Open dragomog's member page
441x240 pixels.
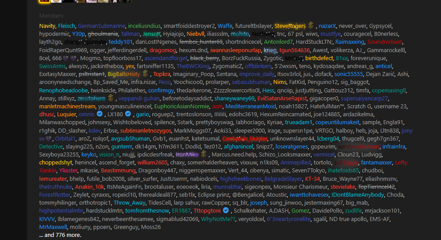click(162, 50)
